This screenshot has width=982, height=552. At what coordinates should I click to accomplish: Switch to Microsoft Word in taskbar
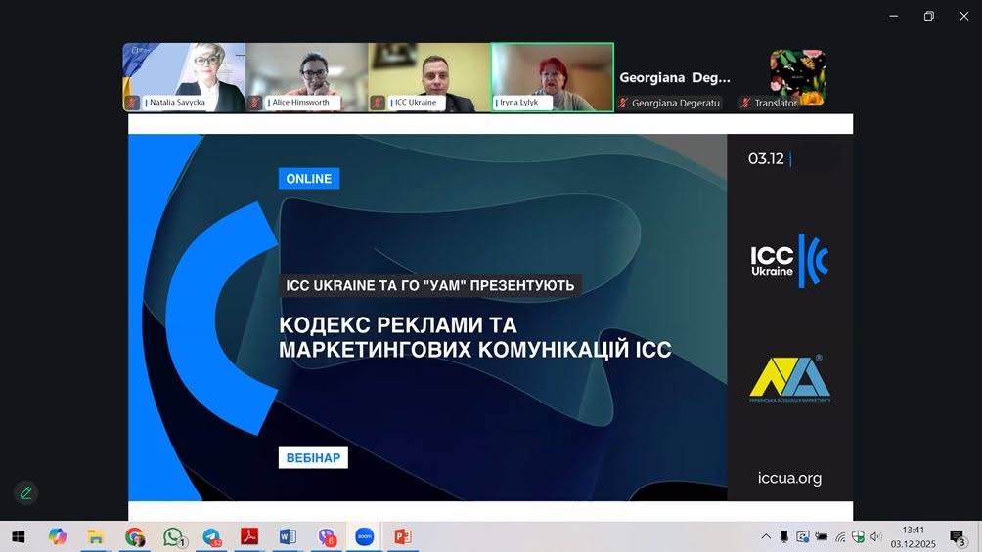[x=288, y=536]
